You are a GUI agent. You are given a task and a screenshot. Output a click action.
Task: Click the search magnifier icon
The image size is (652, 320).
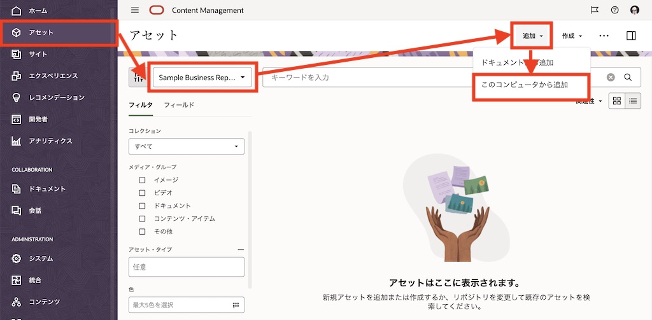[x=628, y=78]
